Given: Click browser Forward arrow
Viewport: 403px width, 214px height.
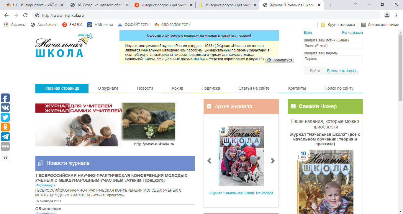Looking at the screenshot, I should point(16,15).
